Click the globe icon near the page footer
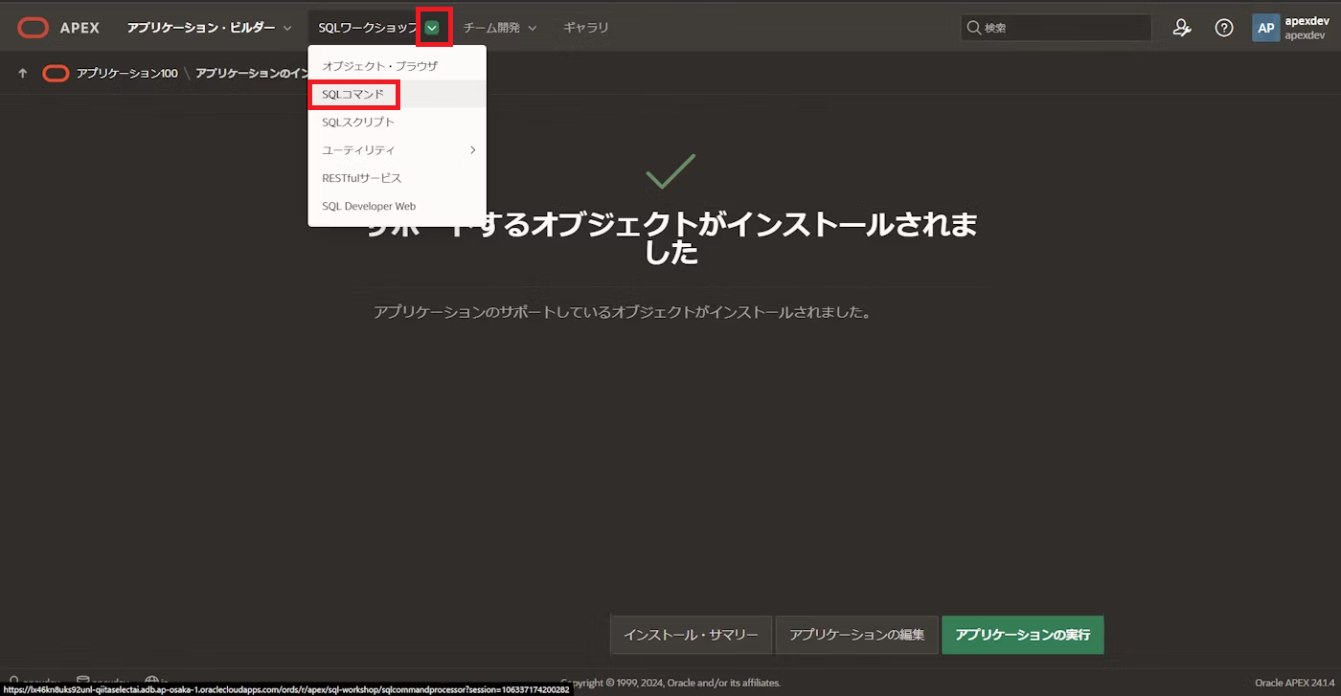The width and height of the screenshot is (1341, 696). click(x=150, y=680)
